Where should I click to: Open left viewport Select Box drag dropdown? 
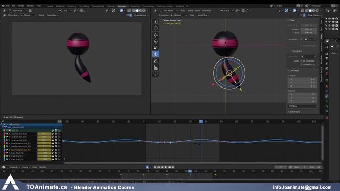click(x=53, y=15)
